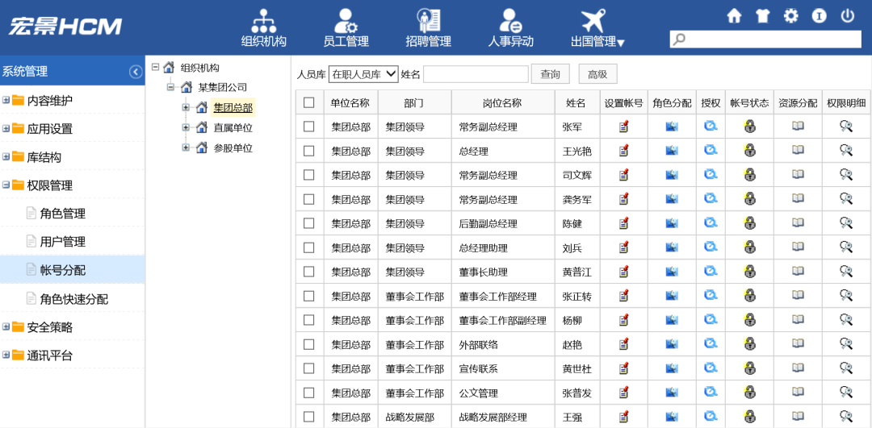
Task: Select 角色管理 in sidebar
Action: pyautogui.click(x=62, y=214)
